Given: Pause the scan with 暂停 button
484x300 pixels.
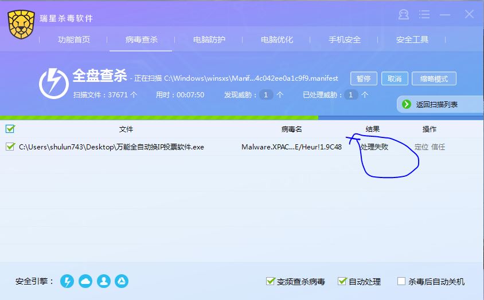Looking at the screenshot, I should point(364,78).
